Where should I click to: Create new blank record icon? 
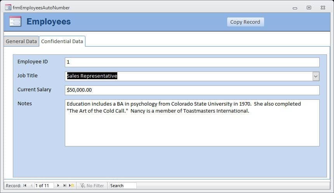point(71,186)
